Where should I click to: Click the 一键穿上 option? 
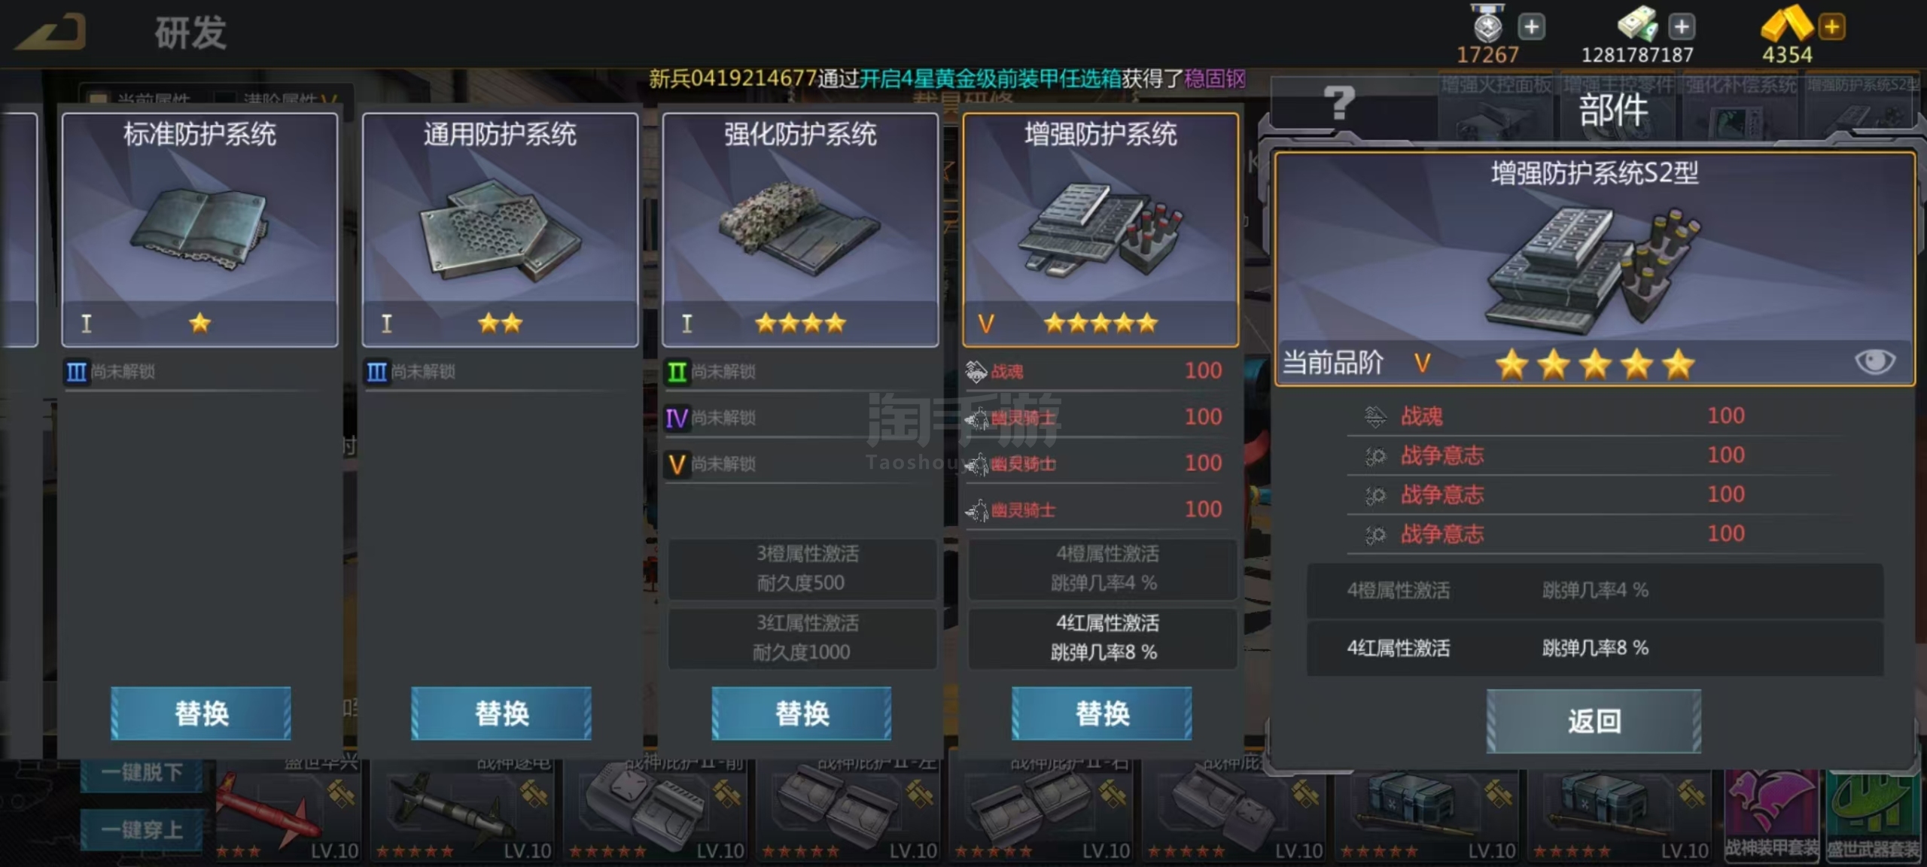click(142, 829)
